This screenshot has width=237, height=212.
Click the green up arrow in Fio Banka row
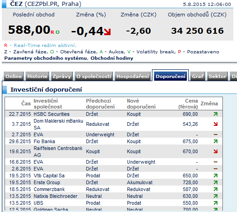216,141
